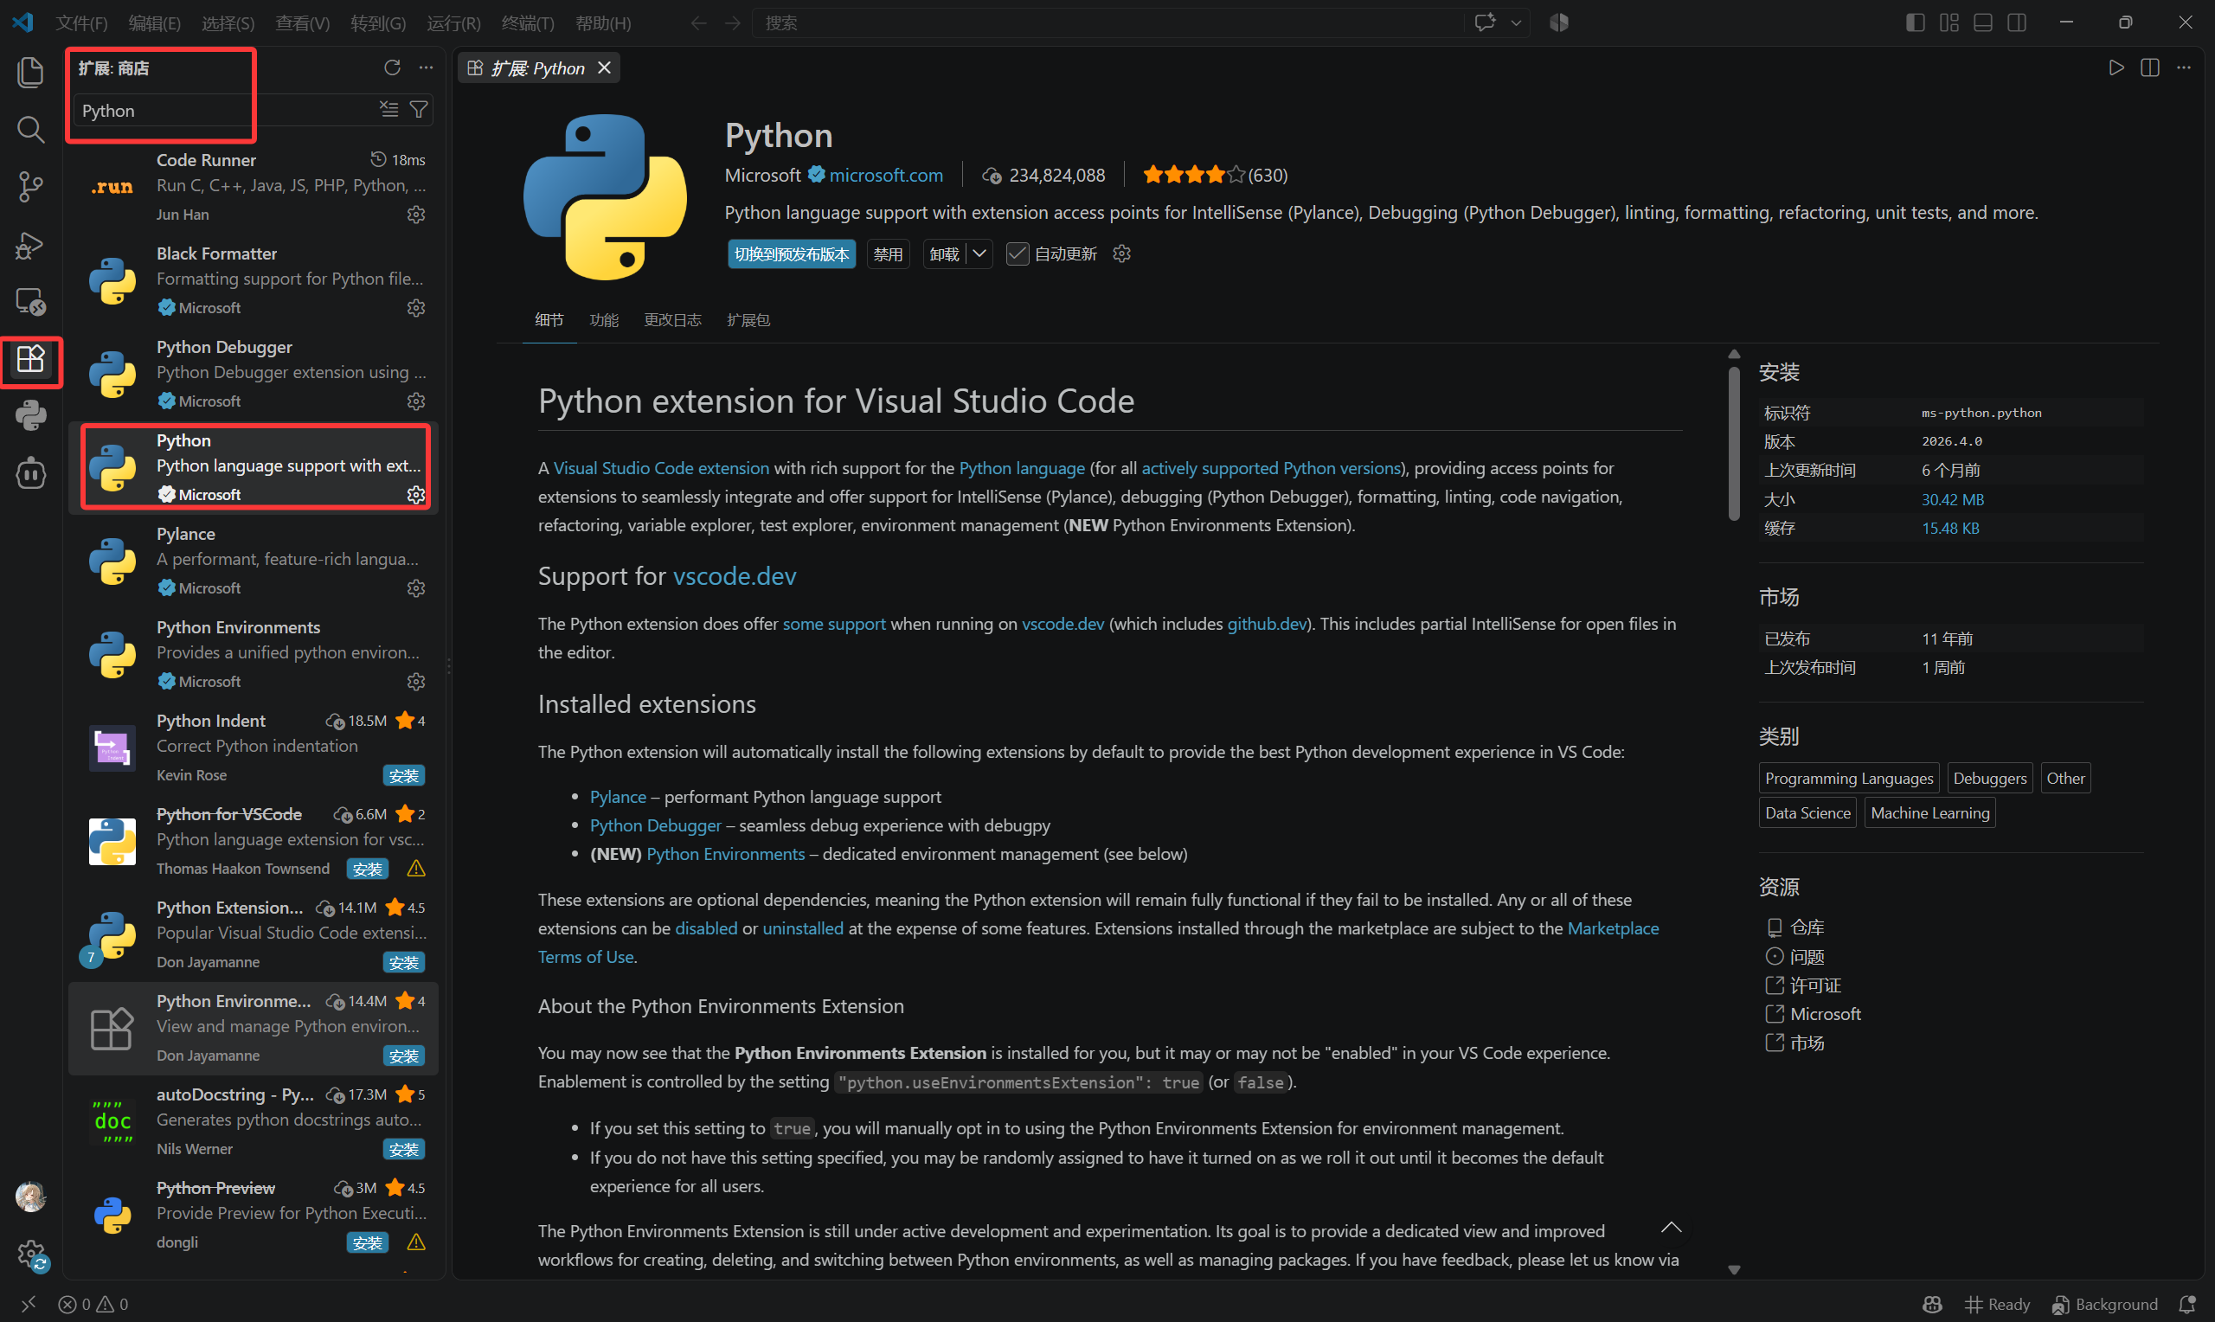Screen dimensions: 2215x1322
Task: Go back with the navigation arrow
Action: 699,23
